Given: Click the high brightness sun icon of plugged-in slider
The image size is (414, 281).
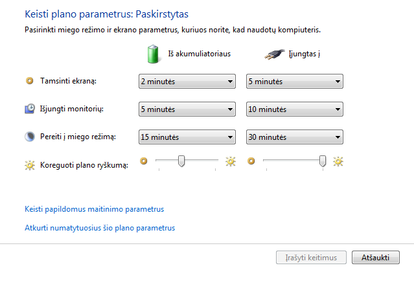Looking at the screenshot, I should click(x=338, y=161).
